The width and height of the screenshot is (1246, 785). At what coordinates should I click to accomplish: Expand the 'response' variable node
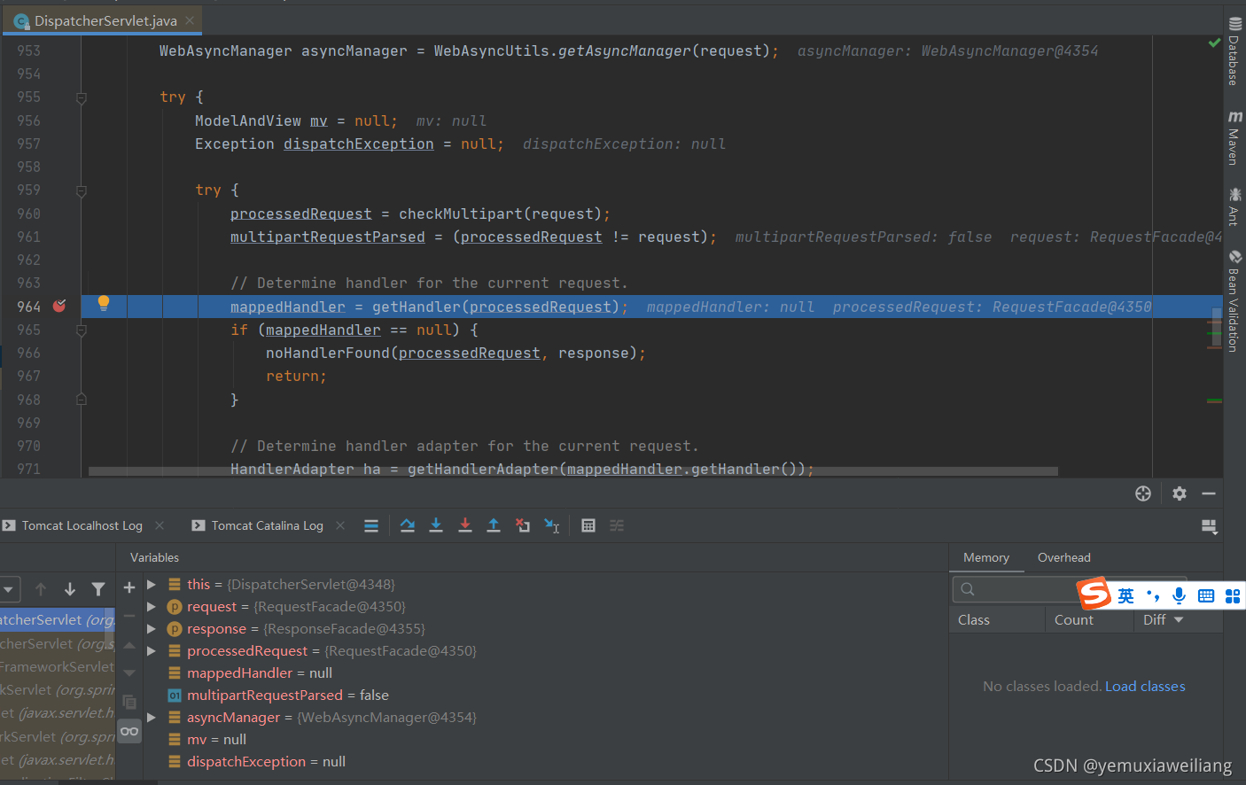(152, 629)
